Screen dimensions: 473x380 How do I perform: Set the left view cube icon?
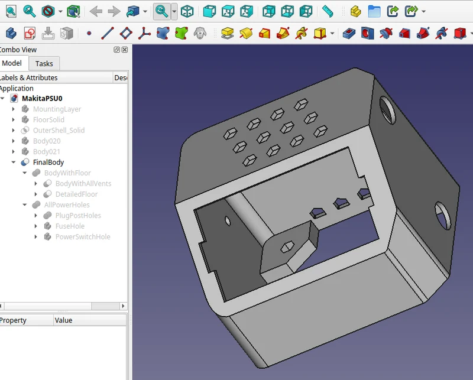[306, 11]
